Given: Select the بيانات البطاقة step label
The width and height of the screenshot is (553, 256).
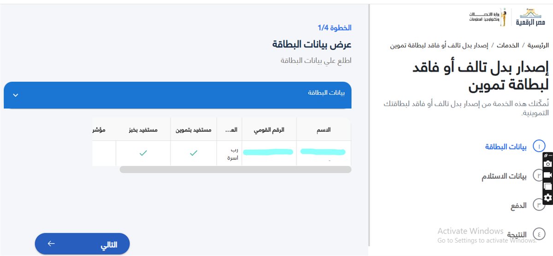Looking at the screenshot, I should 506,147.
